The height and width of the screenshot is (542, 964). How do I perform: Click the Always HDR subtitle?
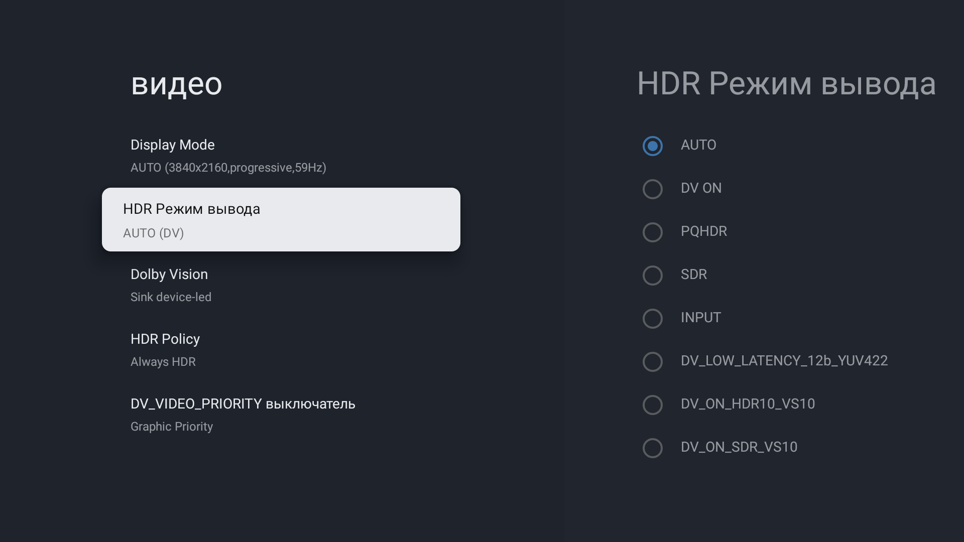click(x=163, y=362)
